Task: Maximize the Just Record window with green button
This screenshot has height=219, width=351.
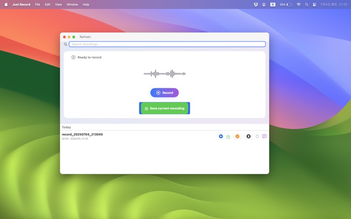Action: tap(74, 37)
